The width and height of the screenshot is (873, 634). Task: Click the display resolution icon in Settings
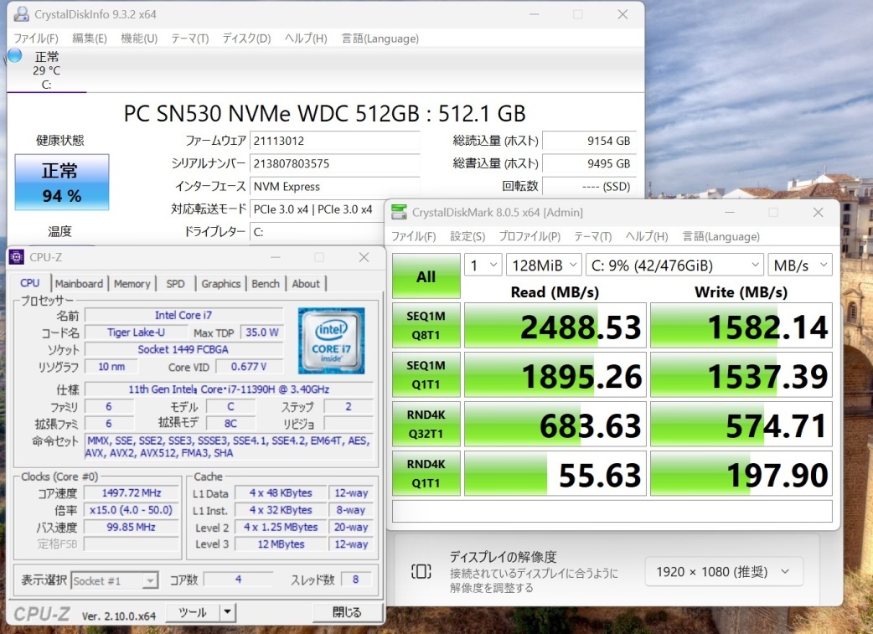[421, 571]
